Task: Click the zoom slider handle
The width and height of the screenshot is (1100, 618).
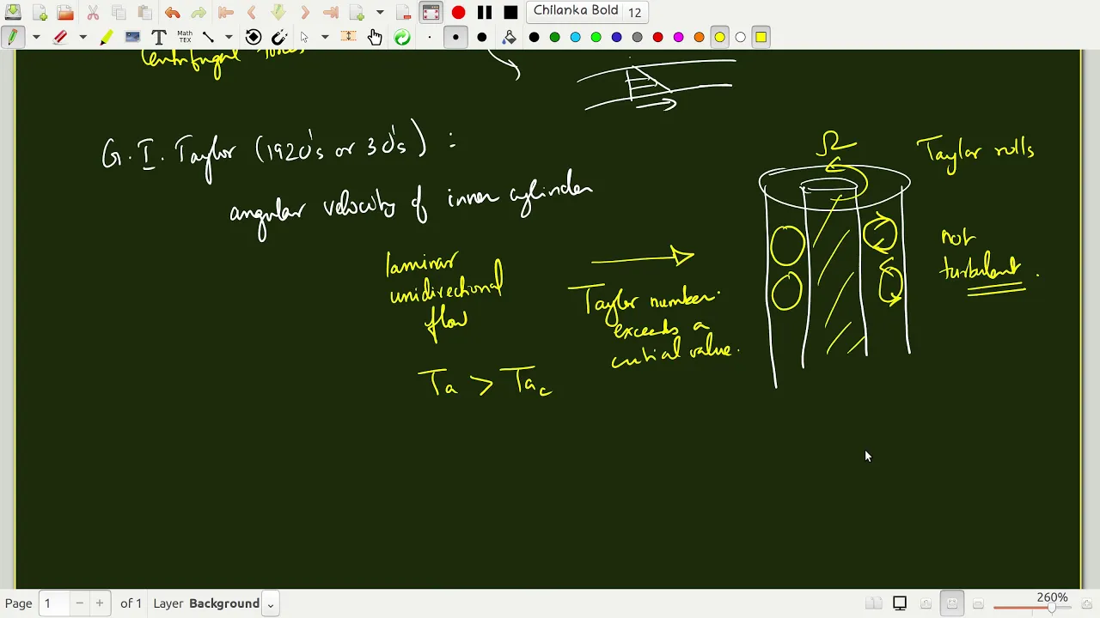Action: (1051, 608)
